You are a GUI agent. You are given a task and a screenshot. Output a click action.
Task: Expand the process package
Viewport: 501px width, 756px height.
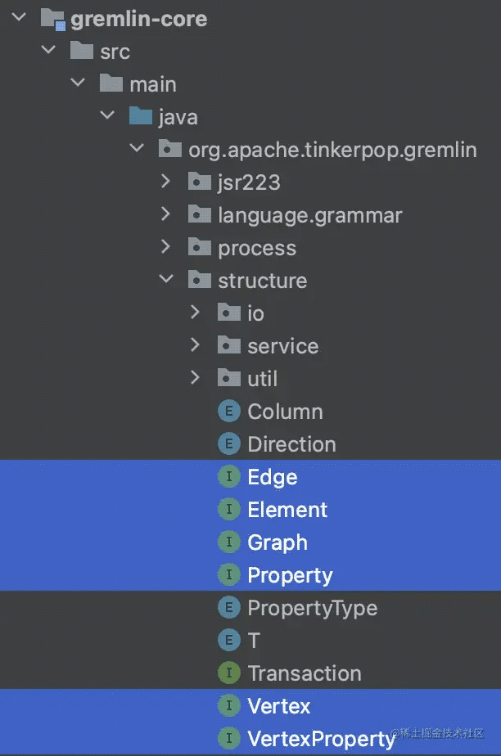click(165, 247)
